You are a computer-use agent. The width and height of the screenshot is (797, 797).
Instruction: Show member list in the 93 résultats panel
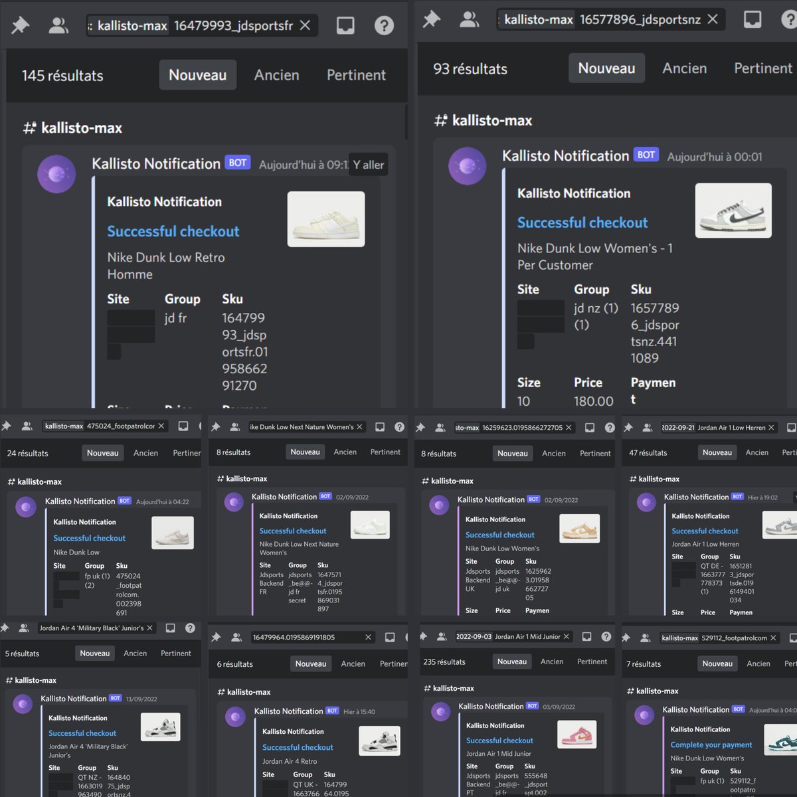tap(470, 19)
